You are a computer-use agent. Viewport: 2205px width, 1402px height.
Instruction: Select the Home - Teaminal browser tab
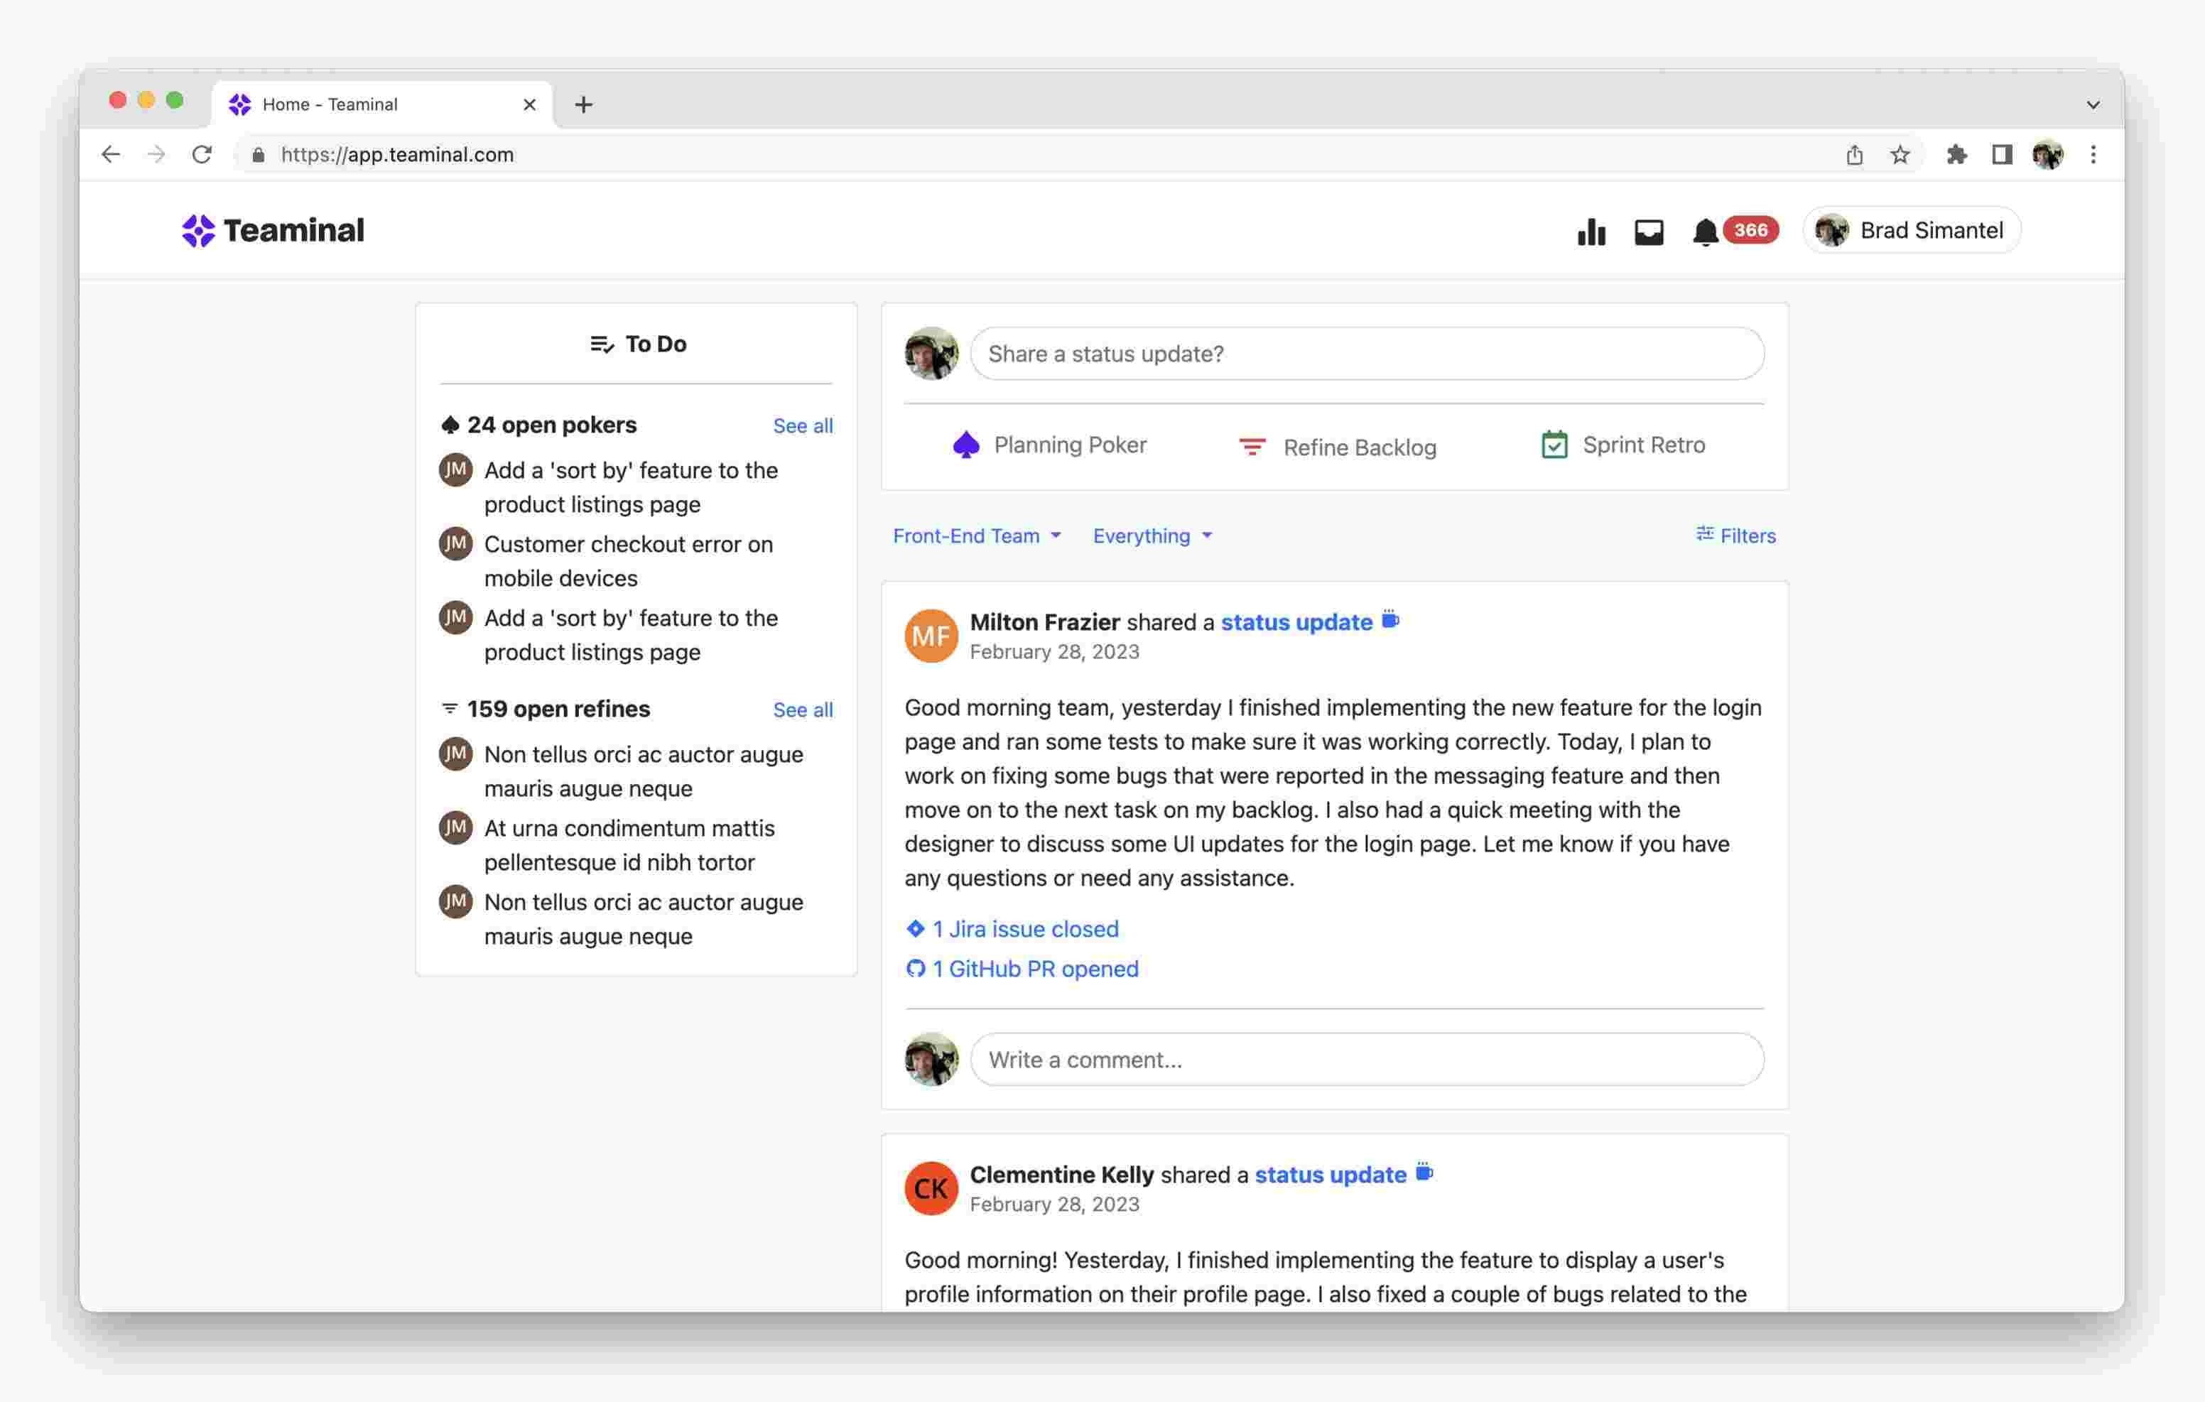383,104
